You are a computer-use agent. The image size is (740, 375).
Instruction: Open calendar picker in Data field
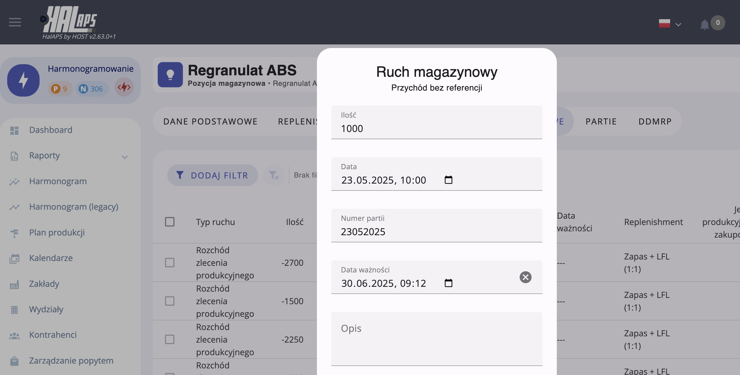448,180
